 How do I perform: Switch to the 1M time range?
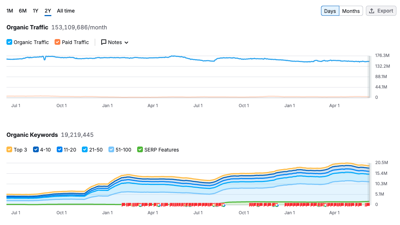[x=10, y=11]
